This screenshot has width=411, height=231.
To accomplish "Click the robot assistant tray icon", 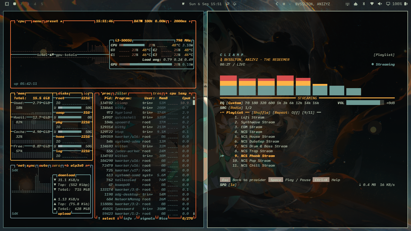I will click(x=355, y=4).
